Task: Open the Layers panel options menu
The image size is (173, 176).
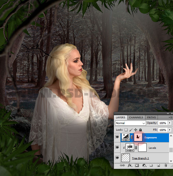Action: point(171,117)
